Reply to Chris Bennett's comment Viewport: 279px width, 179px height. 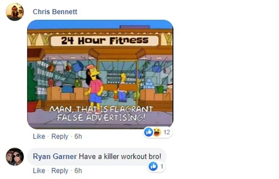point(60,136)
